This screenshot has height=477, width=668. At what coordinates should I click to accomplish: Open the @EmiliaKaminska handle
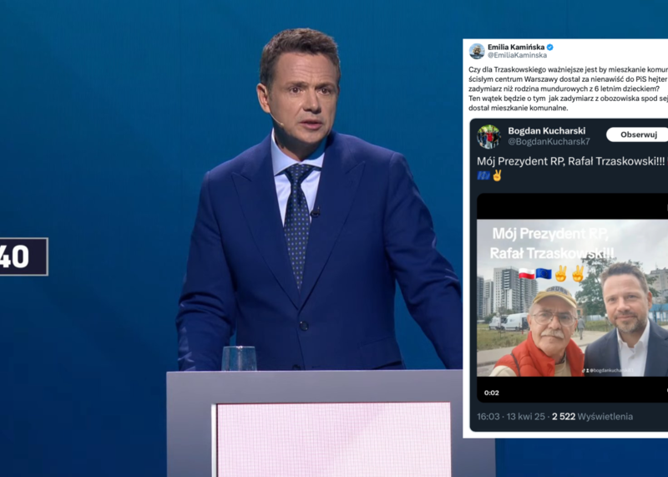[517, 55]
